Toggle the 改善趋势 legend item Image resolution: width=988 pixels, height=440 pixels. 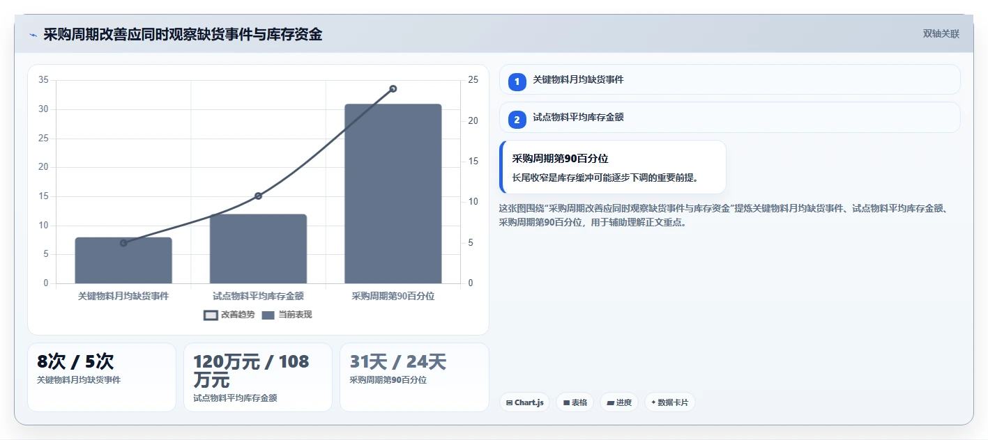click(x=229, y=315)
